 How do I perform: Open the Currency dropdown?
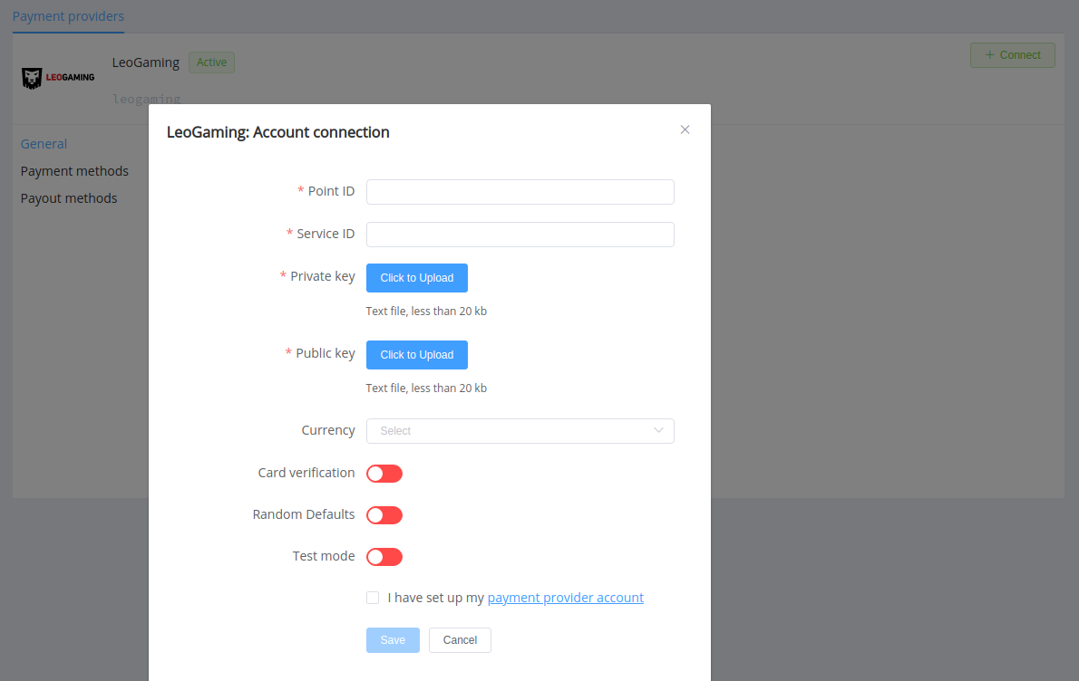pyautogui.click(x=520, y=431)
